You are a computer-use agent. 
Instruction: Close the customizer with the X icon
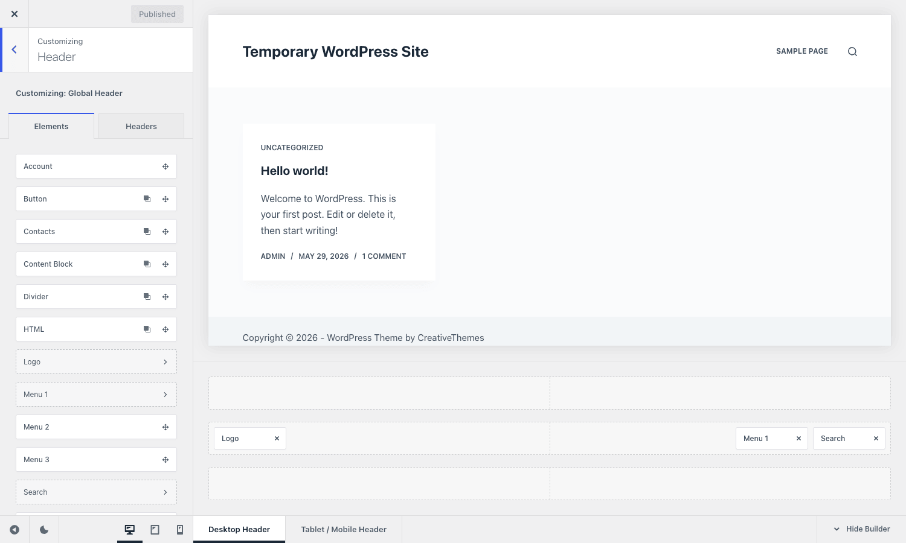pyautogui.click(x=14, y=14)
